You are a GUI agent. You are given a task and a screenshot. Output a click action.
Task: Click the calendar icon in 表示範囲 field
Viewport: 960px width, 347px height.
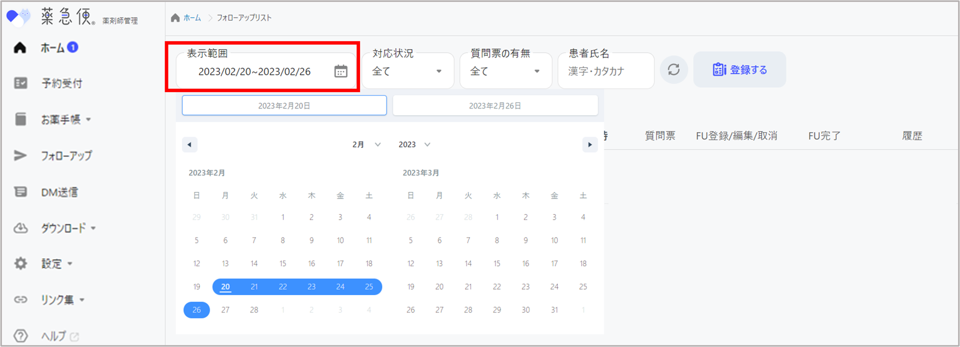click(x=340, y=72)
